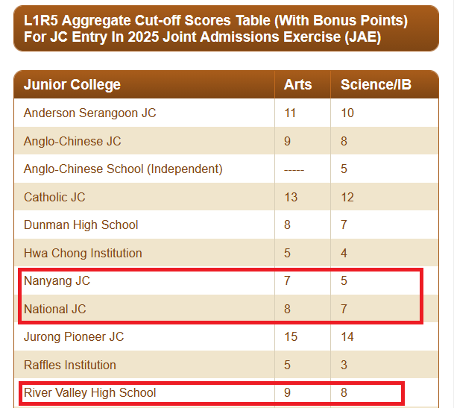Click Jurong Pioneer JC Arts score 15
The image size is (454, 408).
pos(291,337)
